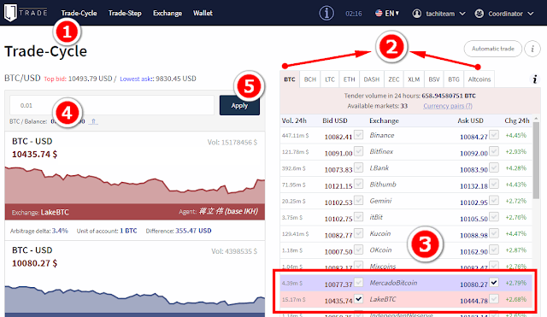547x317 pixels.
Task: Click the bold info icon beside currency tabs
Action: tap(534, 79)
